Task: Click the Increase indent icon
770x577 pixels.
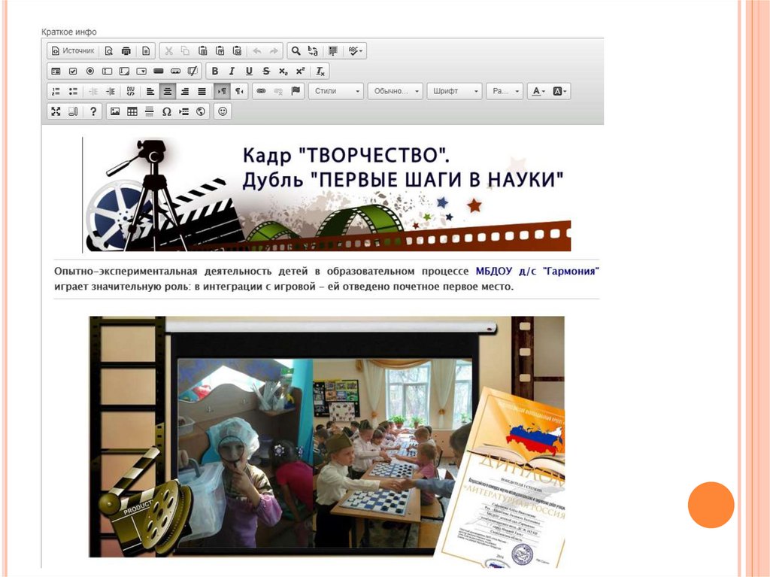Action: tap(111, 91)
